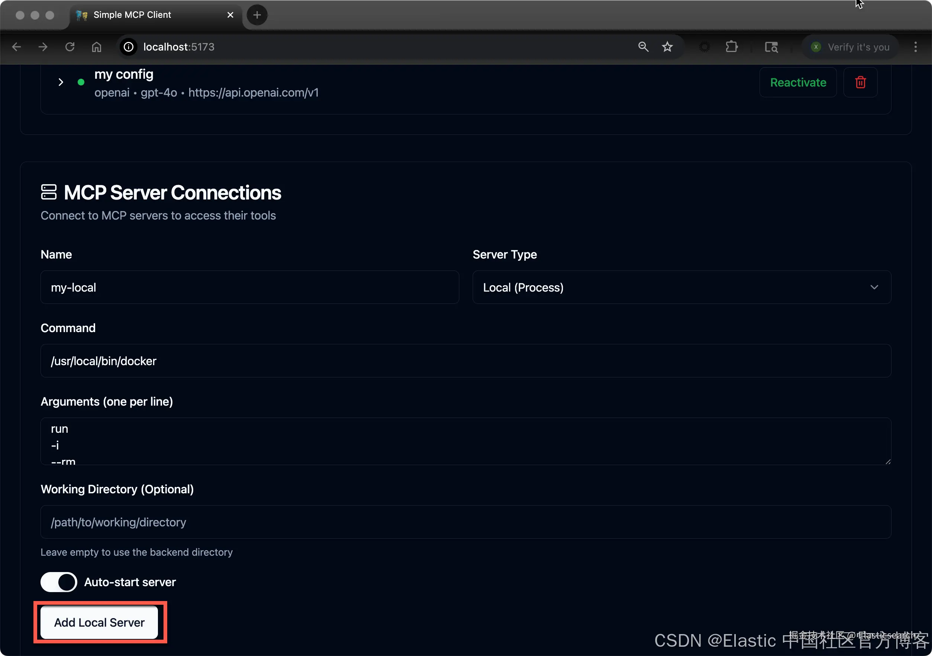Click the Working Directory input field
This screenshot has width=932, height=656.
tap(466, 522)
